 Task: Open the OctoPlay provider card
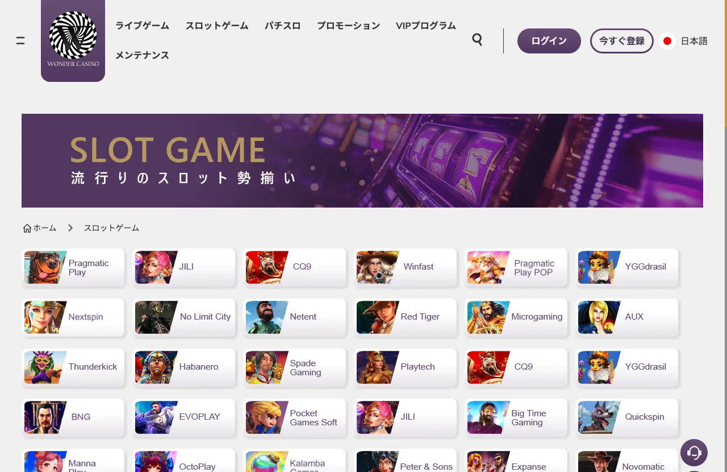coord(183,461)
